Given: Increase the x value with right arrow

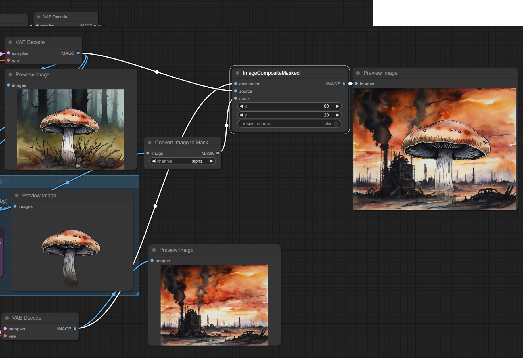Looking at the screenshot, I should [x=337, y=106].
